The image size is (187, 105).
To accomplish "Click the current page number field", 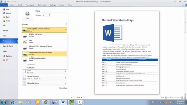I will click(75, 97).
